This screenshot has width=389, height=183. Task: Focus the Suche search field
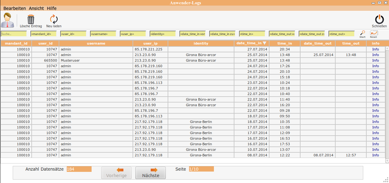click(14, 34)
